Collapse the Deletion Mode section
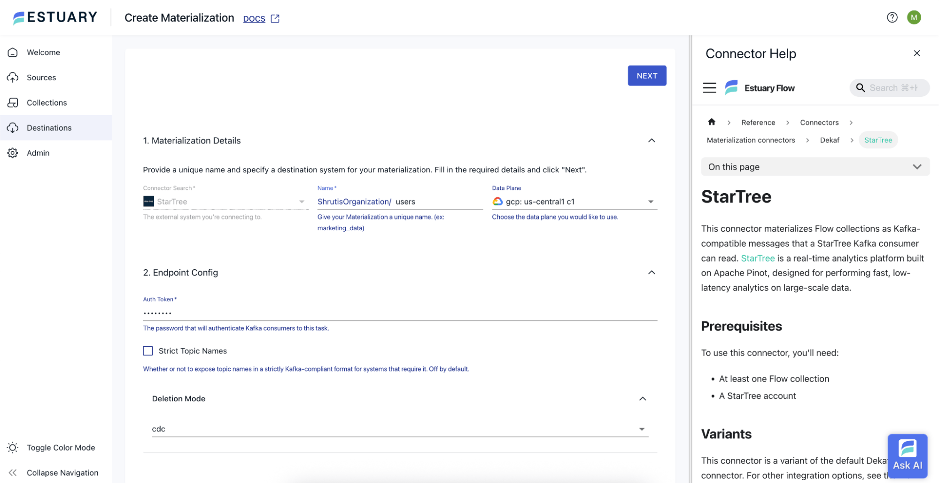This screenshot has height=483, width=939. coord(643,398)
